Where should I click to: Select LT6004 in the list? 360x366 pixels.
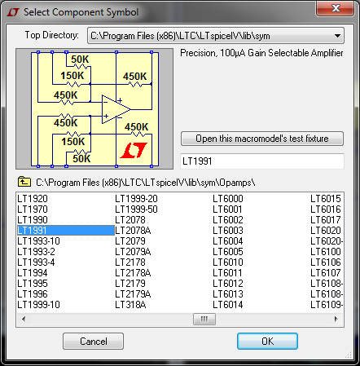click(x=228, y=241)
